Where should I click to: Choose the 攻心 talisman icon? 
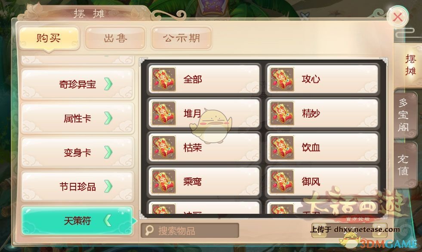coord(282,79)
